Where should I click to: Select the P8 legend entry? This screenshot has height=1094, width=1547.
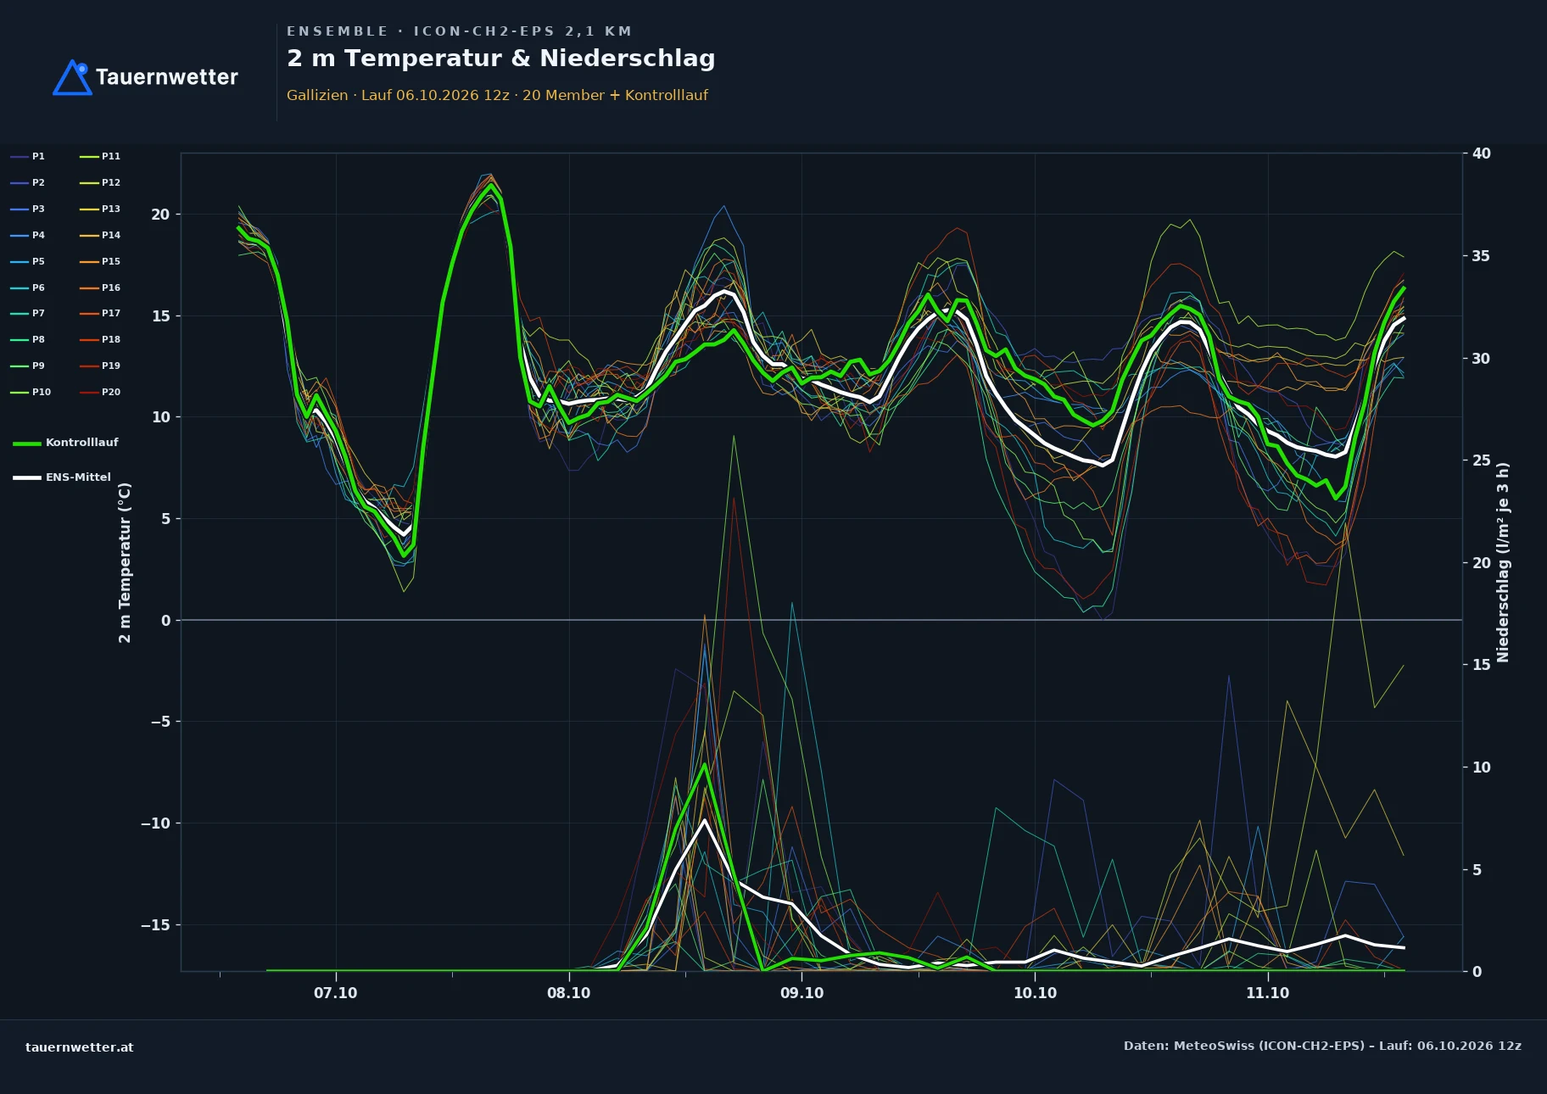(28, 339)
